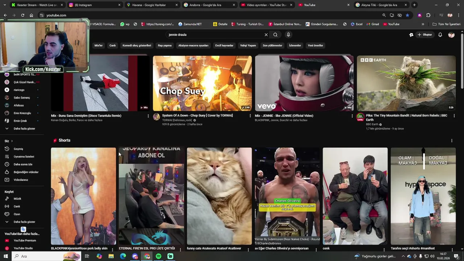Open Videolarınız in sidebar
Image resolution: width=464 pixels, height=261 pixels.
pyautogui.click(x=21, y=180)
